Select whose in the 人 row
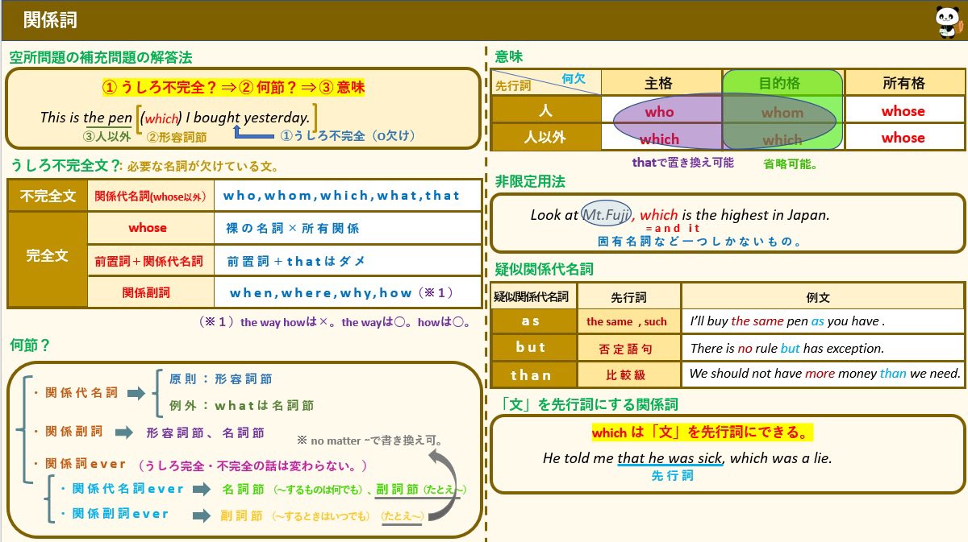968x542 pixels. [903, 111]
